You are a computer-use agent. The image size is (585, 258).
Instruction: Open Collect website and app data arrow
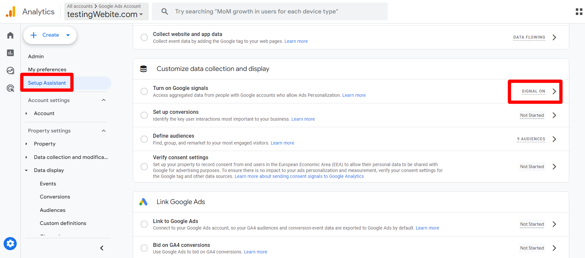click(554, 37)
